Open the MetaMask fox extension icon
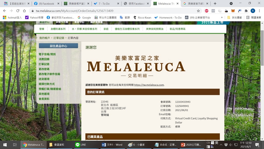Image resolution: width=264 pixels, height=149 pixels. pyautogui.click(x=233, y=11)
